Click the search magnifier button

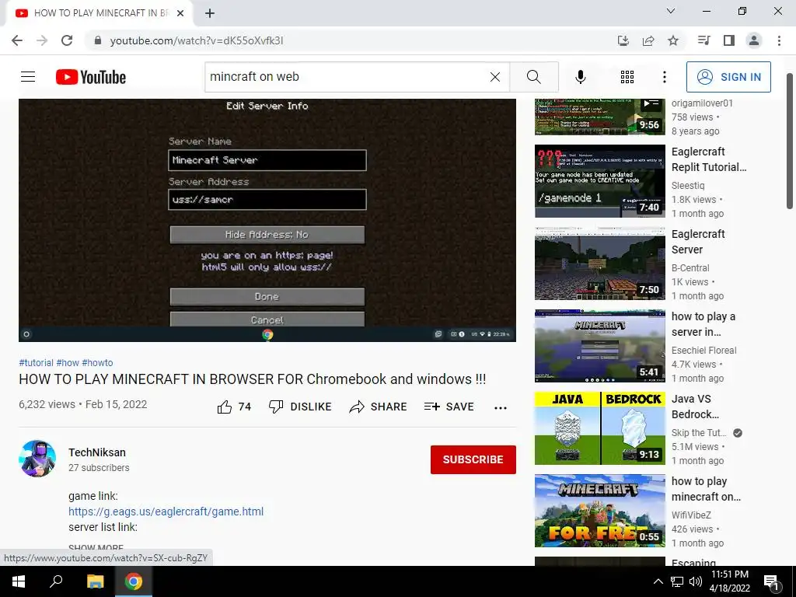tap(534, 77)
